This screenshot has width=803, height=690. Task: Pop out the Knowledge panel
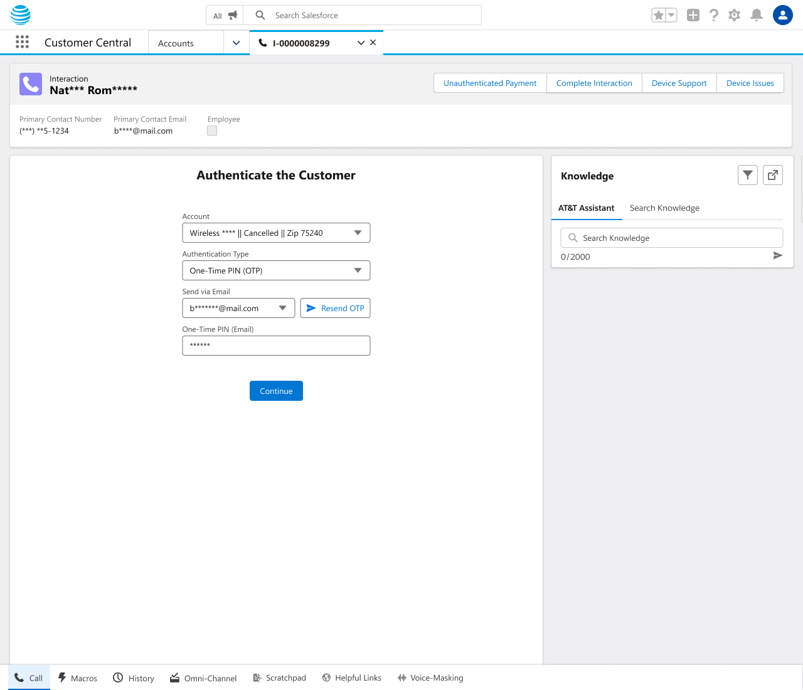[773, 176]
